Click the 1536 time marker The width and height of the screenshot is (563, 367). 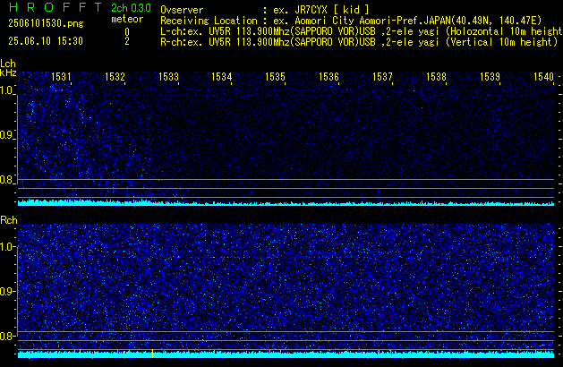328,77
